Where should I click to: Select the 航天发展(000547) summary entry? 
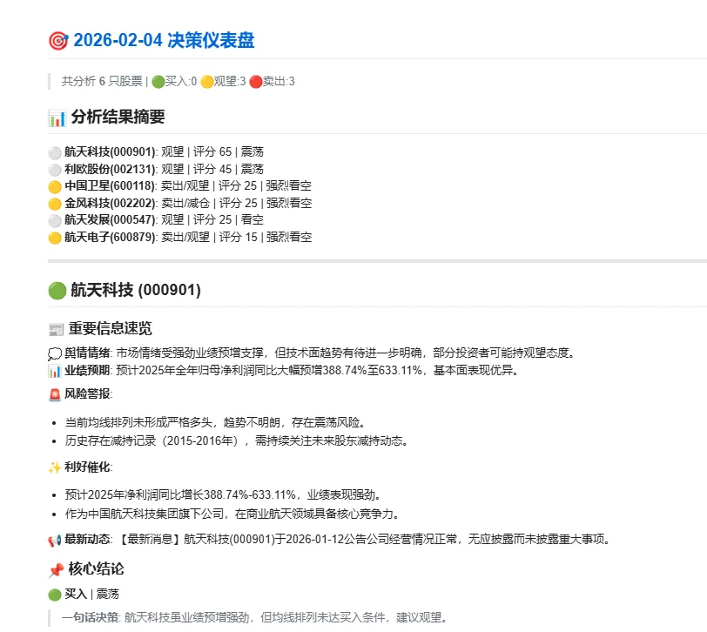click(x=164, y=220)
